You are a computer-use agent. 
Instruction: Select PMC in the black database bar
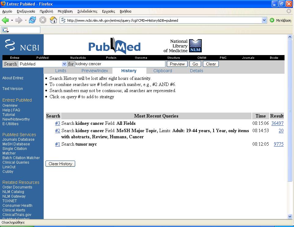[x=223, y=58]
